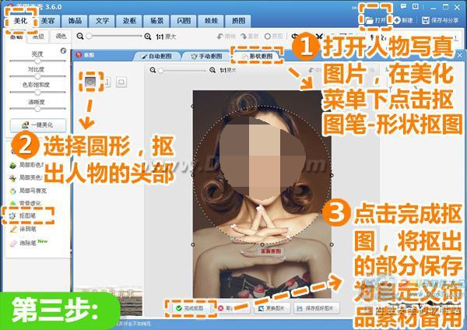Switch to the 美容 tab
467x330 pixels.
point(48,21)
